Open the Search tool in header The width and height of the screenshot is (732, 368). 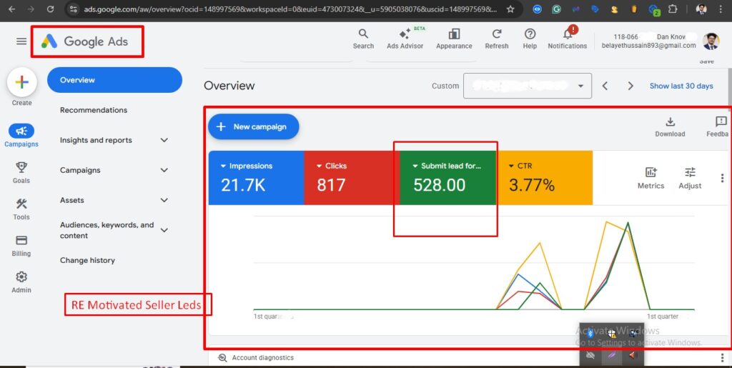[x=363, y=38]
